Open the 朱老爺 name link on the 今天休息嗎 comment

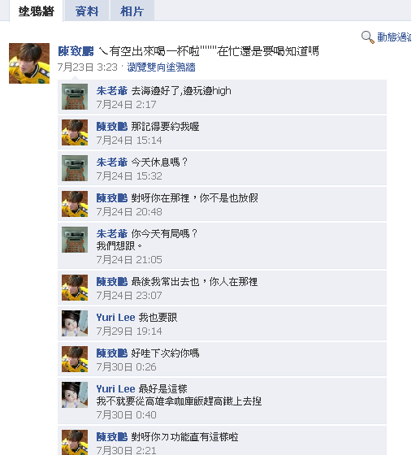(111, 162)
